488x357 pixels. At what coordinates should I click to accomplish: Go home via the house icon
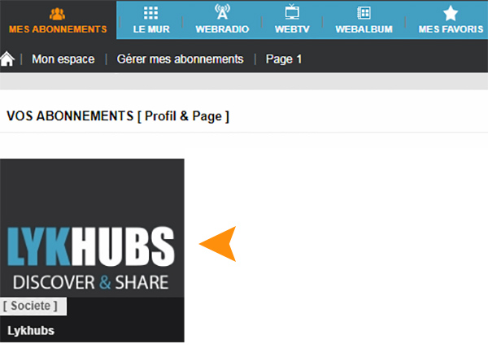(x=7, y=59)
